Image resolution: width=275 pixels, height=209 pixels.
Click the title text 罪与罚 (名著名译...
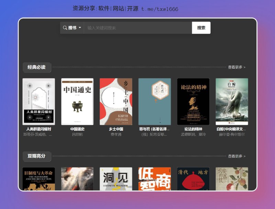point(154,129)
